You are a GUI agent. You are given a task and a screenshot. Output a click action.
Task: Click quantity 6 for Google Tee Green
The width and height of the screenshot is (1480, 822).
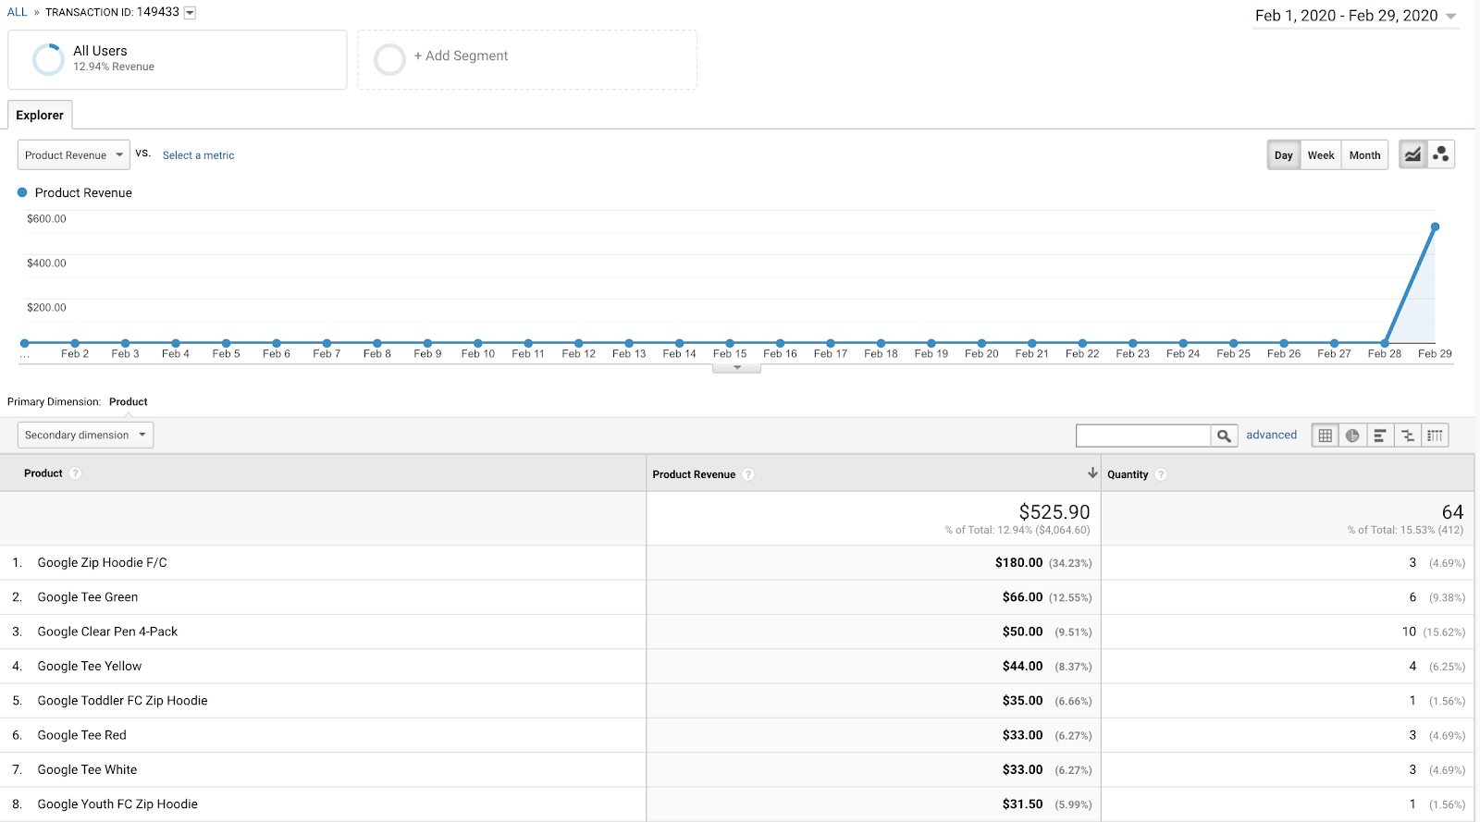click(x=1412, y=597)
